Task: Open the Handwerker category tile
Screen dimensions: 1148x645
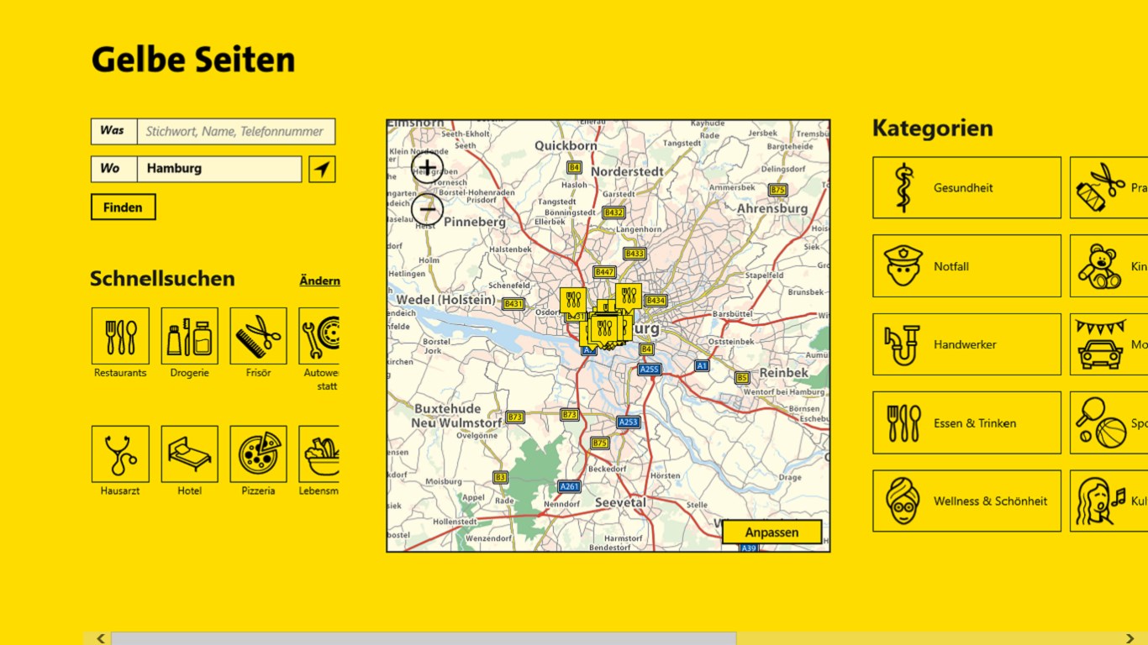Action: pos(966,344)
